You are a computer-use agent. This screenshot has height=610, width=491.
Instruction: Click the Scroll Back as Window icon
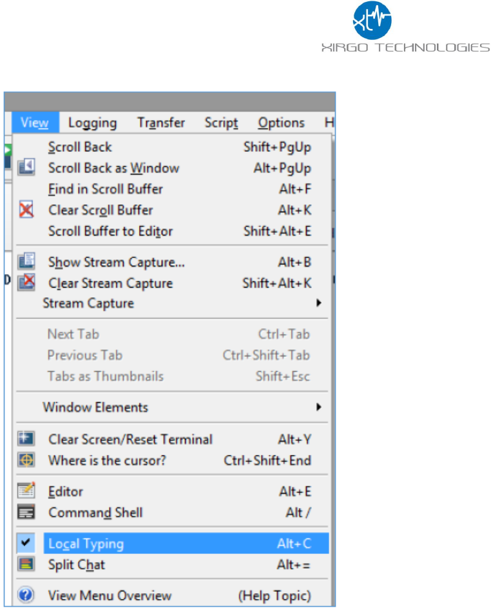[26, 168]
